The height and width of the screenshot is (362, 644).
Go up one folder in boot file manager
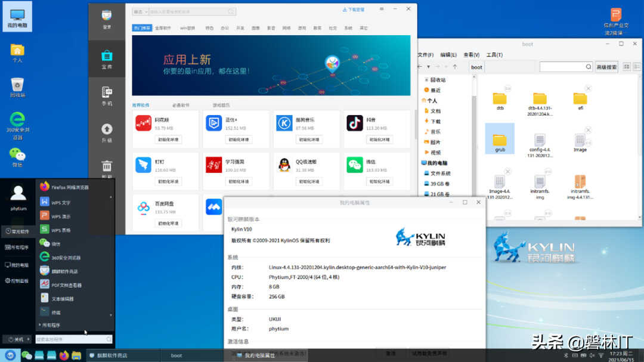pos(455,67)
